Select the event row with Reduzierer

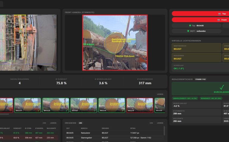[114, 133]
